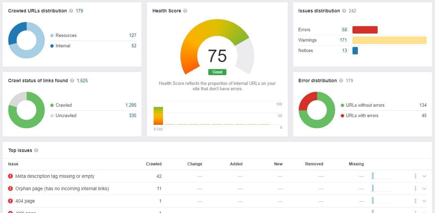Click the green Good status badge
The width and height of the screenshot is (435, 213).
point(217,72)
